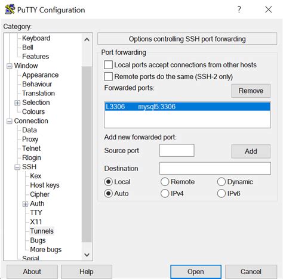Click the category scroll up arrow
The image size is (283, 279).
point(87,39)
